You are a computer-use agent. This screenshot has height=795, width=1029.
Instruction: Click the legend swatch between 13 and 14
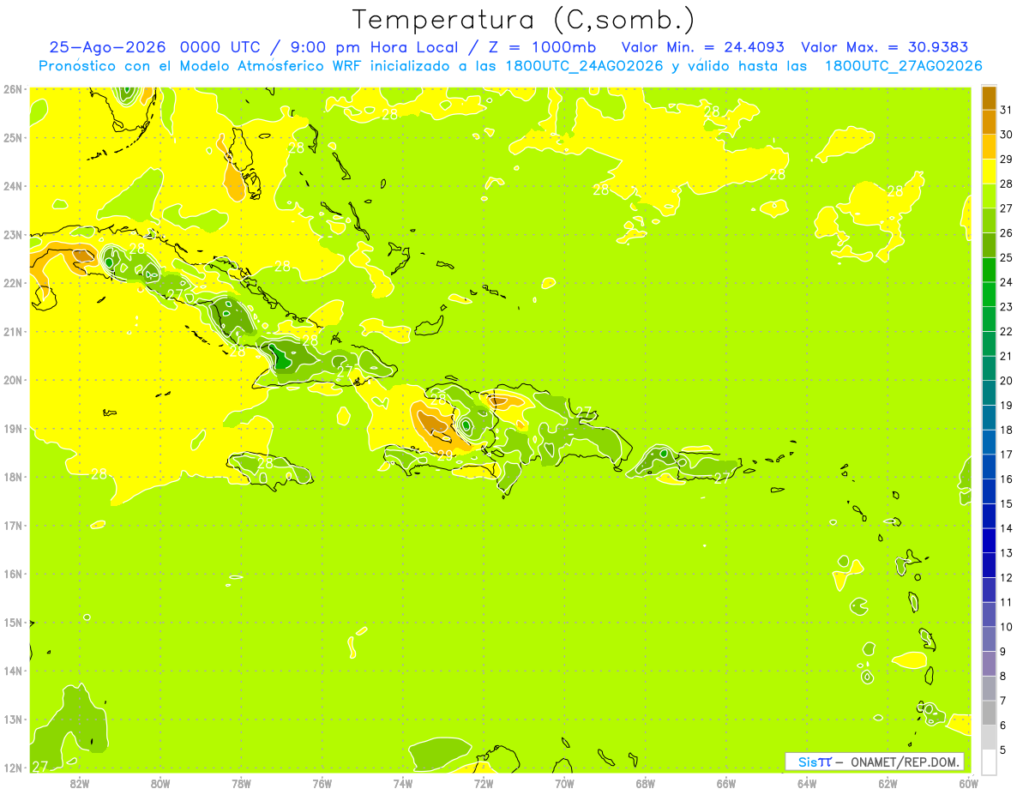989,540
